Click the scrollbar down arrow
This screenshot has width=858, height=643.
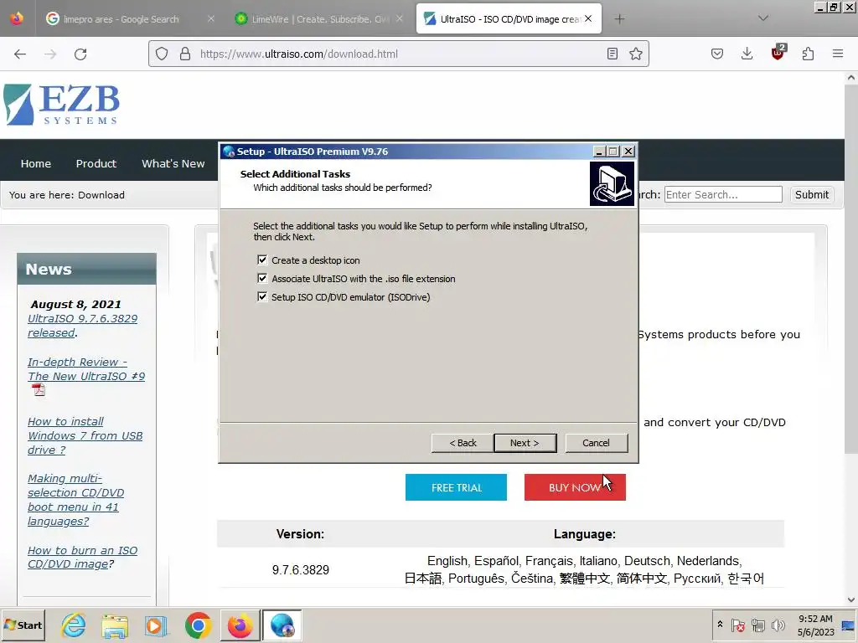click(x=851, y=599)
